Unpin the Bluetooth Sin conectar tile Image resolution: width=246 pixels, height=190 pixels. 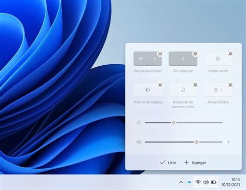195,54
